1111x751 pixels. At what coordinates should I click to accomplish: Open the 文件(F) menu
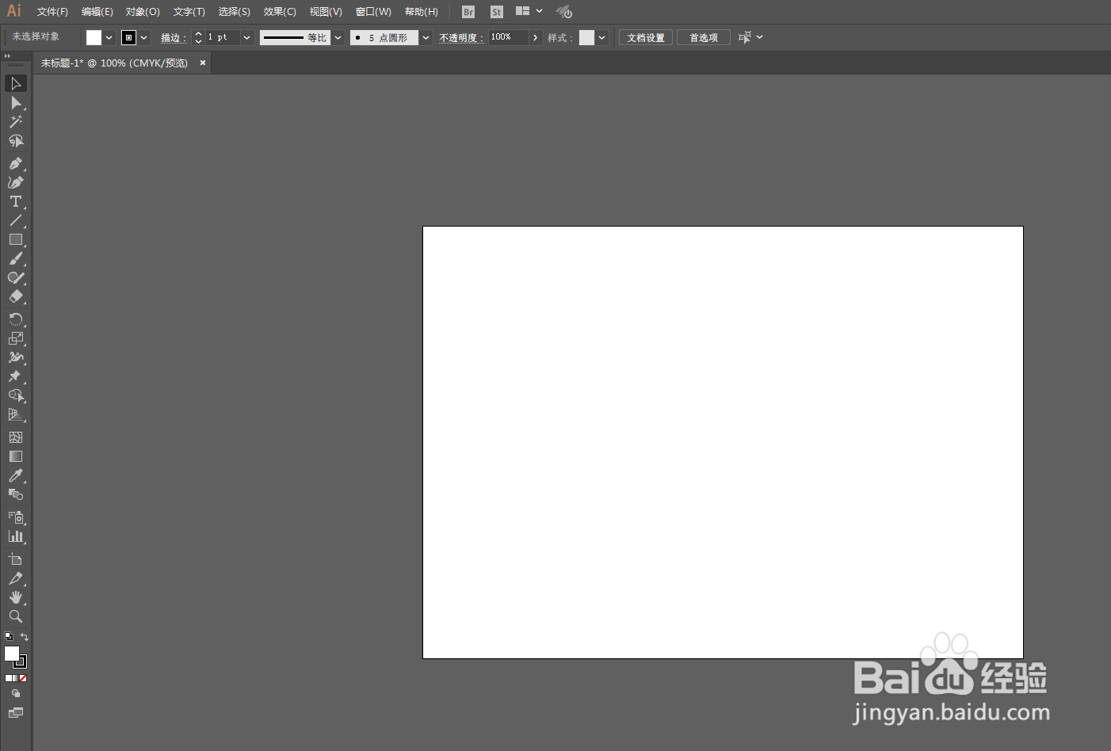click(x=52, y=12)
